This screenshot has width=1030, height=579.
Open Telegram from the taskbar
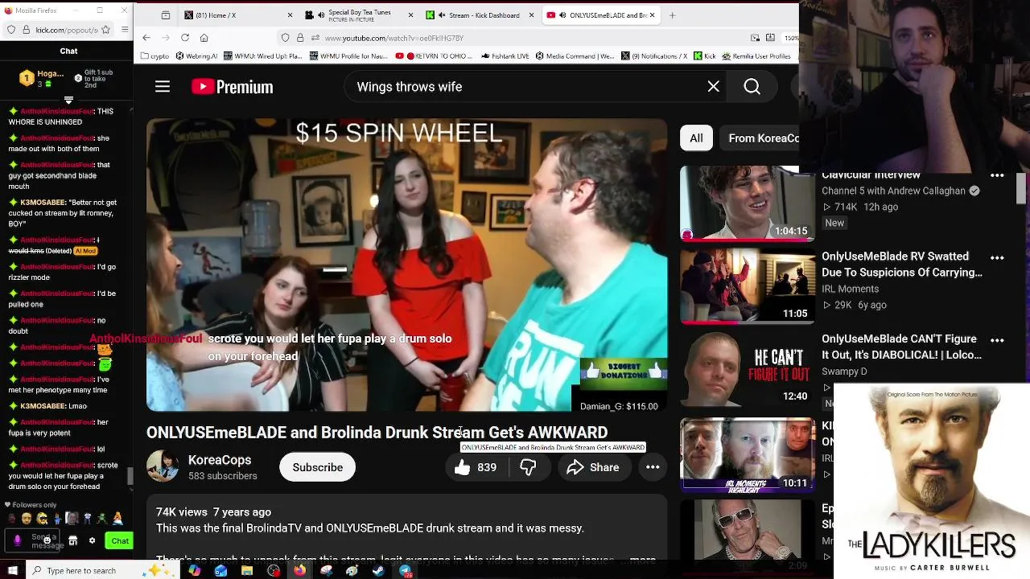tap(405, 571)
